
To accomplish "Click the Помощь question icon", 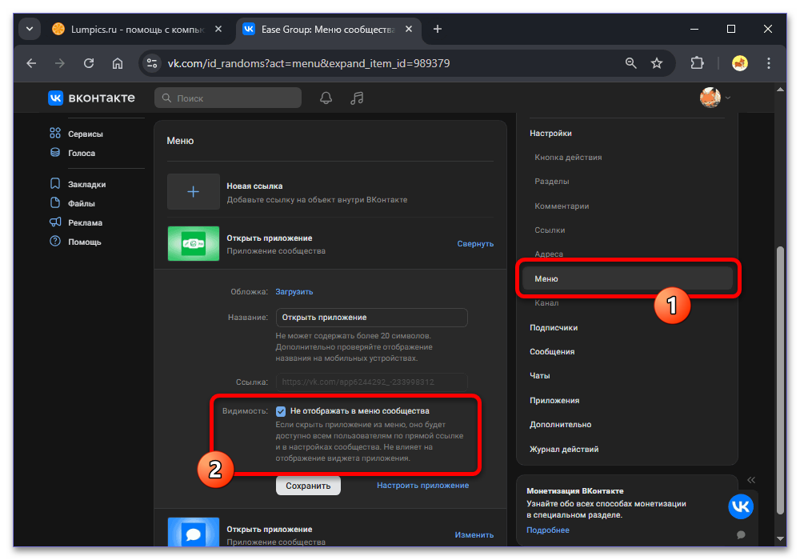I will (55, 242).
